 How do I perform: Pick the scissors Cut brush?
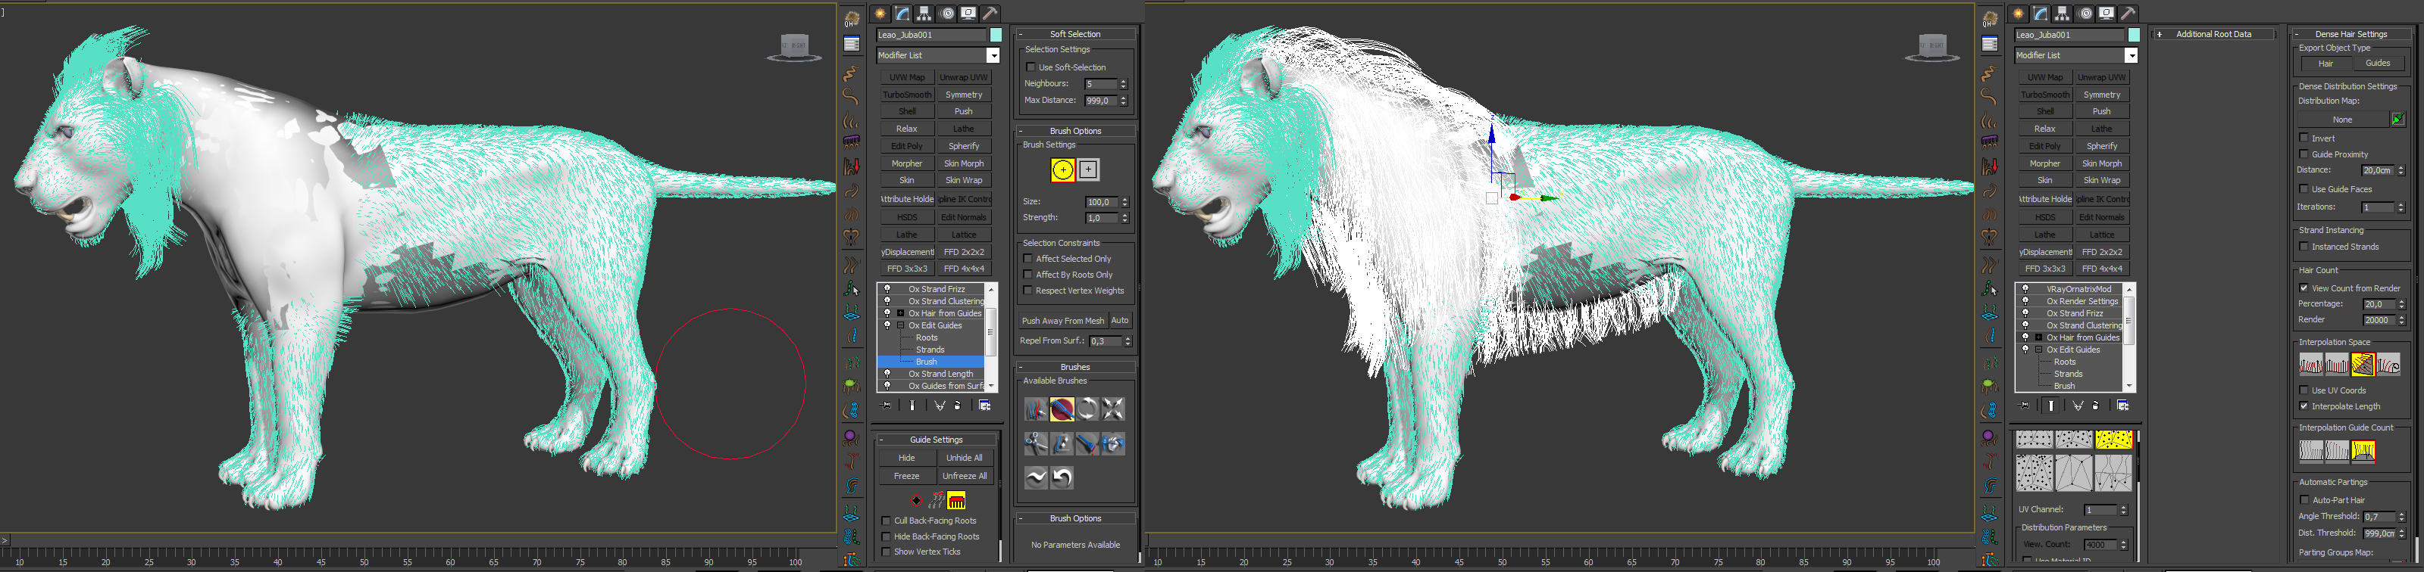1035,443
